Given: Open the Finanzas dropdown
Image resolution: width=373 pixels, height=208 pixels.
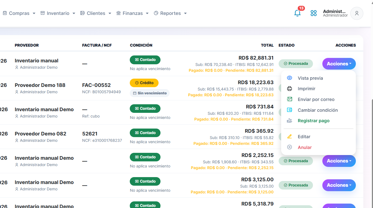Looking at the screenshot, I should [x=133, y=13].
